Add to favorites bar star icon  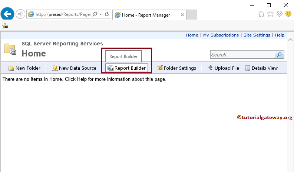pyautogui.click(x=5, y=26)
